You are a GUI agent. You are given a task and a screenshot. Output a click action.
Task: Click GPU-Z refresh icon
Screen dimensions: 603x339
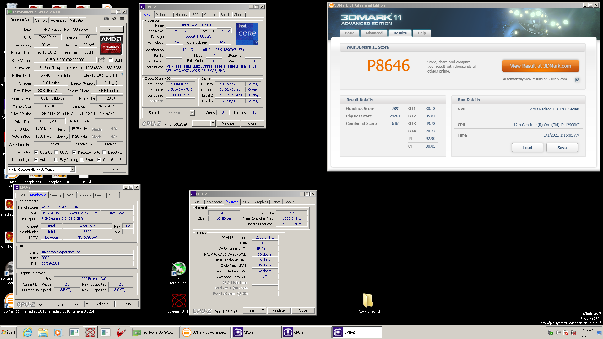click(x=114, y=19)
